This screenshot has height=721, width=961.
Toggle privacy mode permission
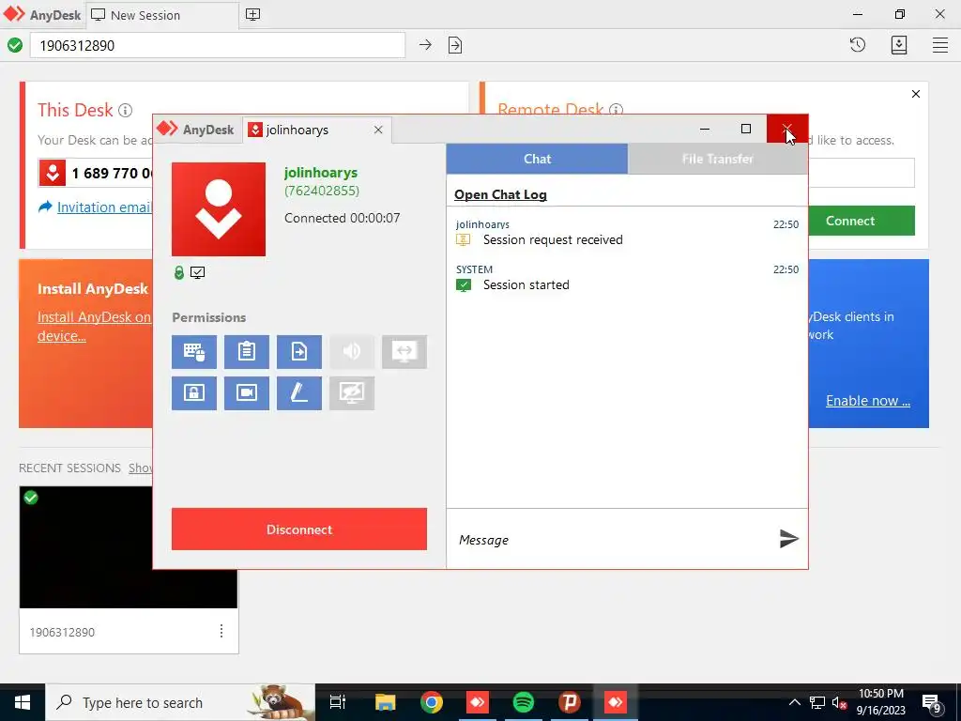(352, 393)
